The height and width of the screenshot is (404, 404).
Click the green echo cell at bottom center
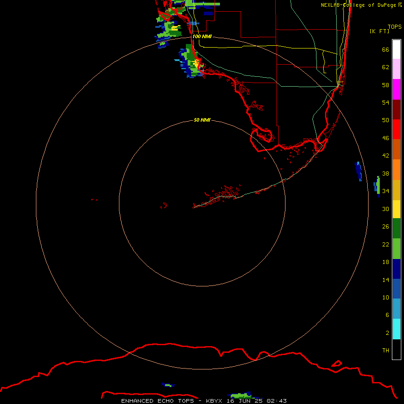coord(241,395)
